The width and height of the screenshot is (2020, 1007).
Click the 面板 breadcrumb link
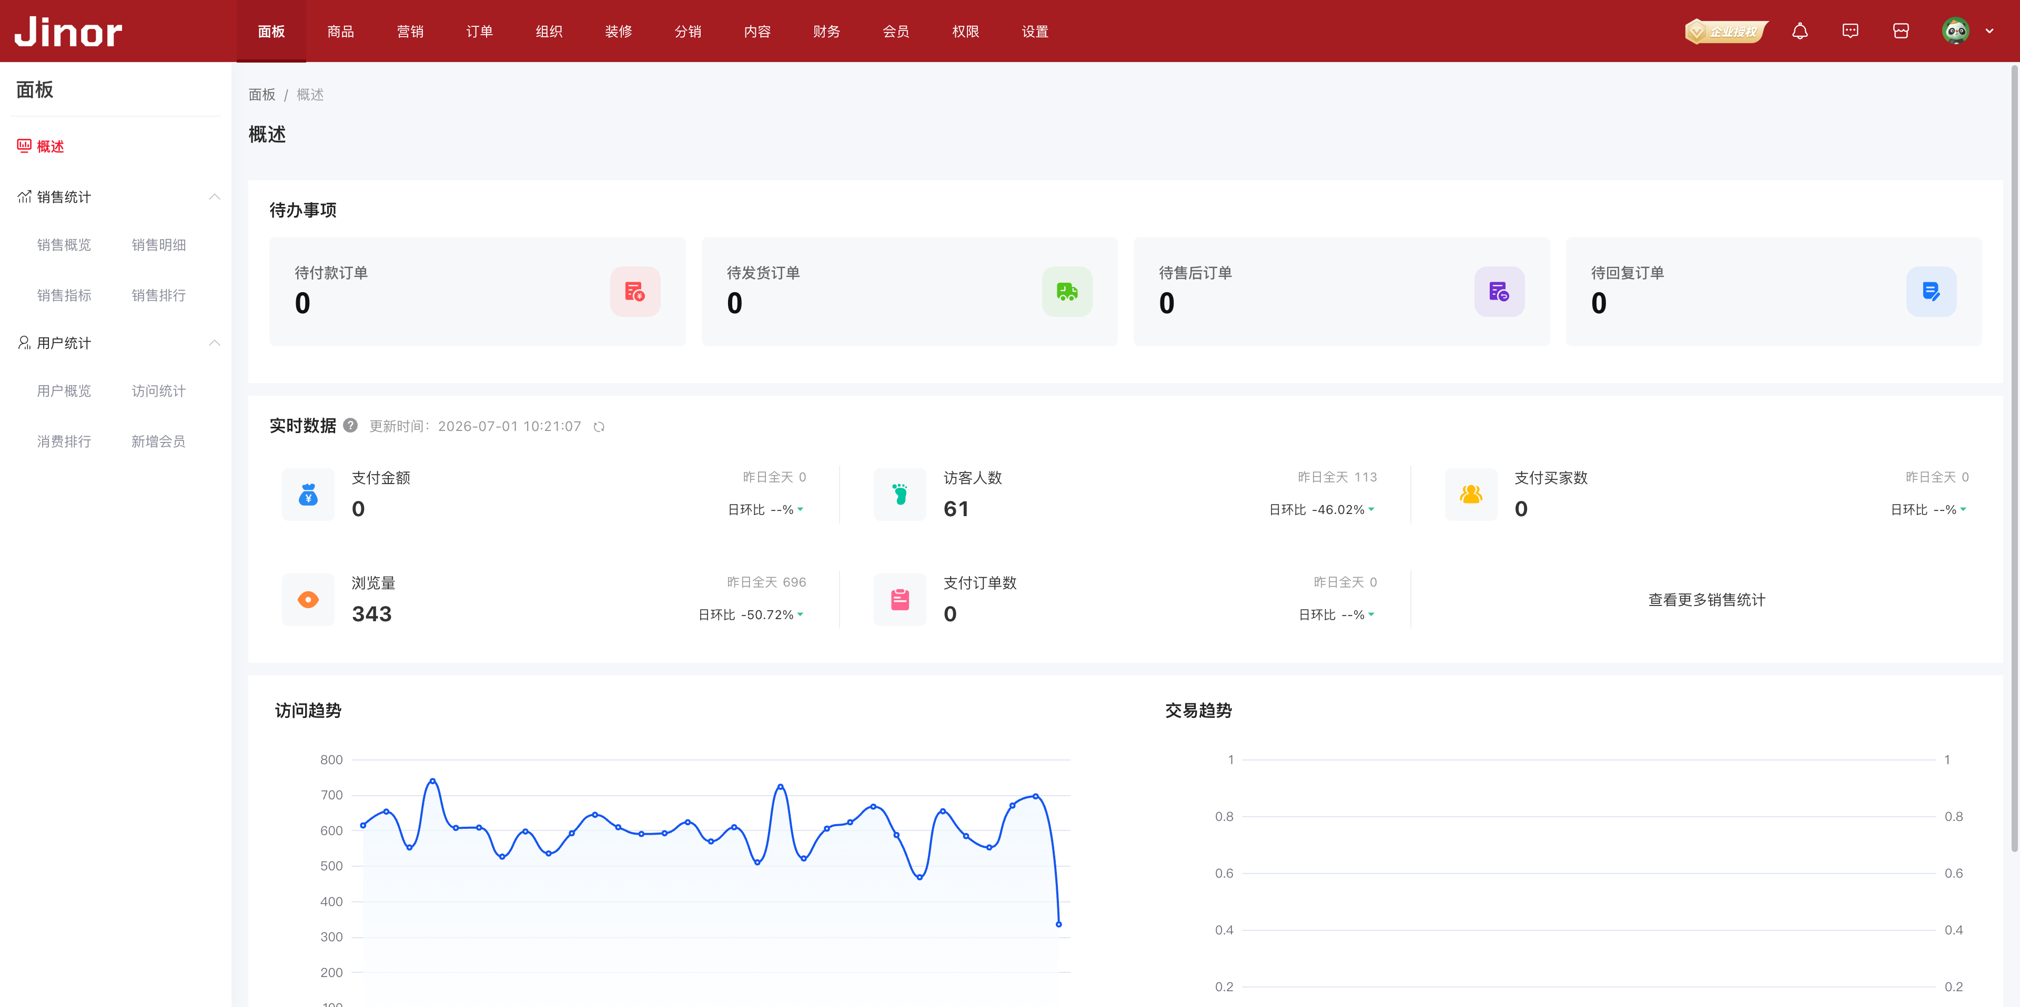(262, 95)
